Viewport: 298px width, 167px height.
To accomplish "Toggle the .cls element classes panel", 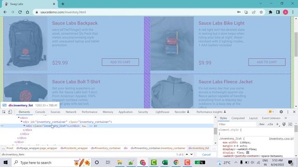I will pyautogui.click(x=270, y=124).
